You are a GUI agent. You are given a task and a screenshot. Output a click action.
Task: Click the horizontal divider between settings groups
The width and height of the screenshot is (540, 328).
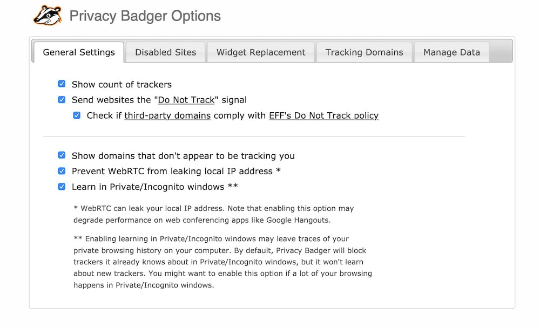click(x=254, y=136)
